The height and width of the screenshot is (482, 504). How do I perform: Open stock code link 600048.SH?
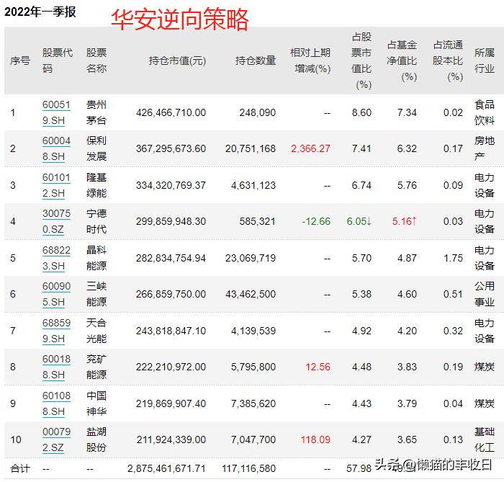[x=56, y=148]
